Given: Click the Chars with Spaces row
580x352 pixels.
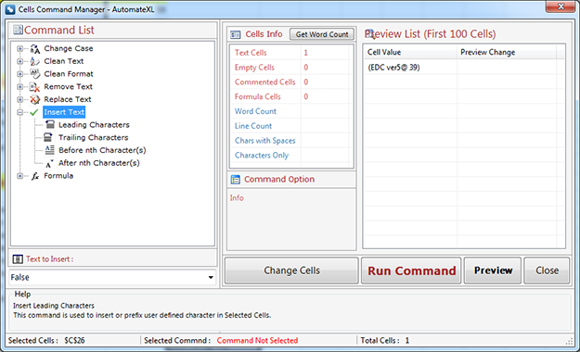Looking at the screenshot, I should [x=290, y=141].
